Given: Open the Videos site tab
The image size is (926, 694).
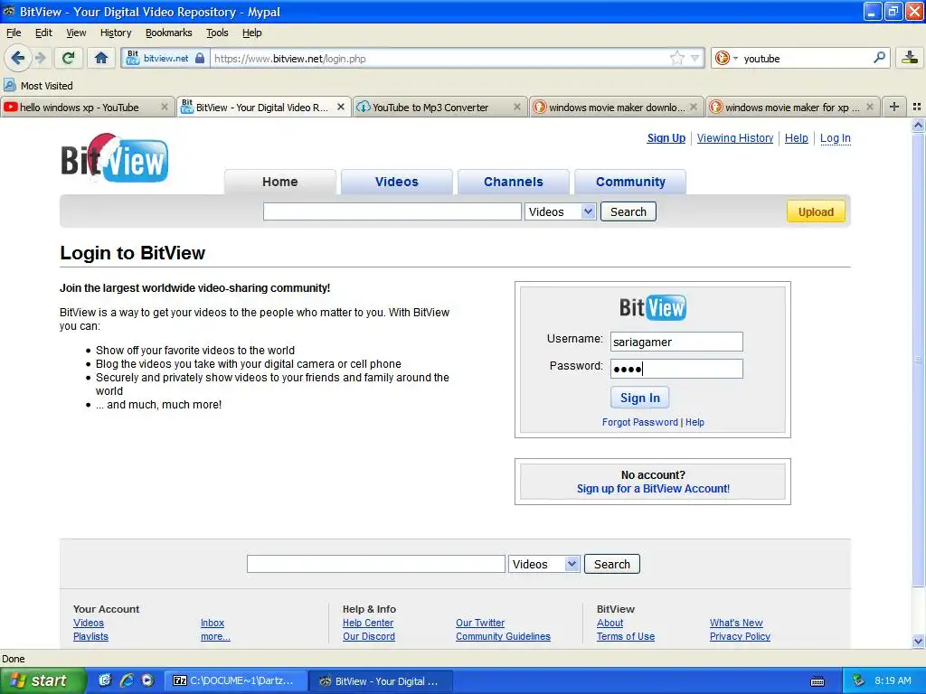Looking at the screenshot, I should pos(397,182).
